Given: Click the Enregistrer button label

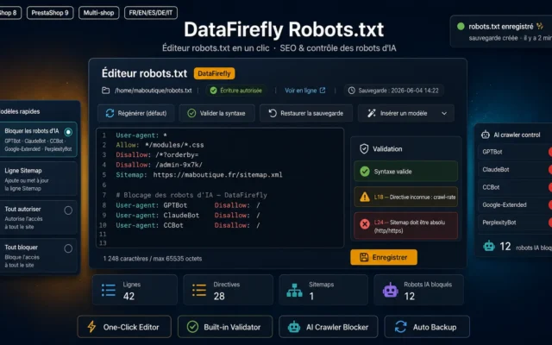Looking at the screenshot, I should [390, 257].
